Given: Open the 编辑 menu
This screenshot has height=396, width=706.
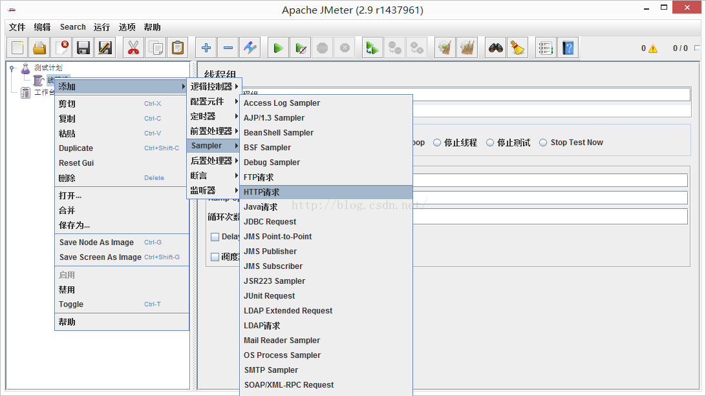Looking at the screenshot, I should tap(42, 27).
